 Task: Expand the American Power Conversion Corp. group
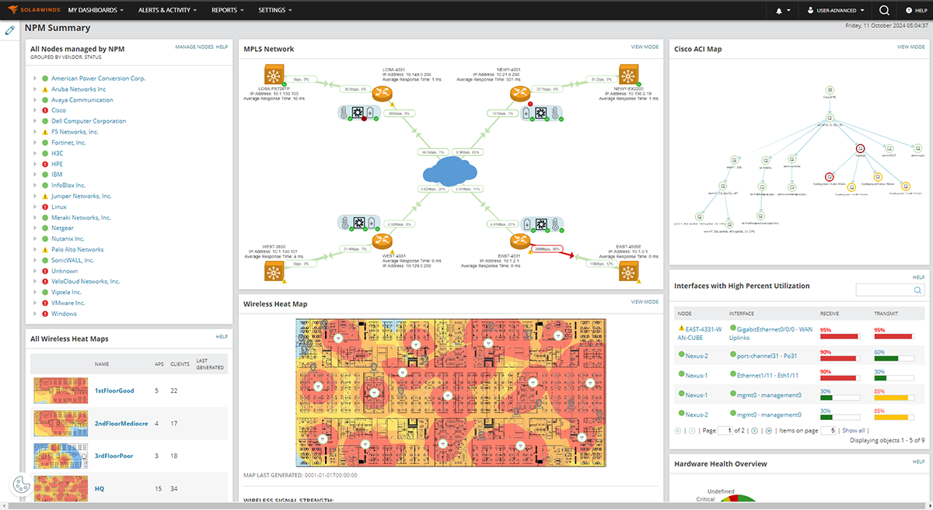pyautogui.click(x=35, y=78)
